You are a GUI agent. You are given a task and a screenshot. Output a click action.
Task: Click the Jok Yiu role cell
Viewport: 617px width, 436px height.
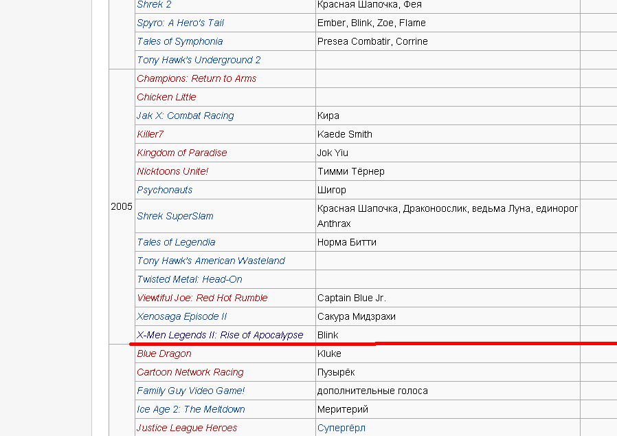point(448,153)
